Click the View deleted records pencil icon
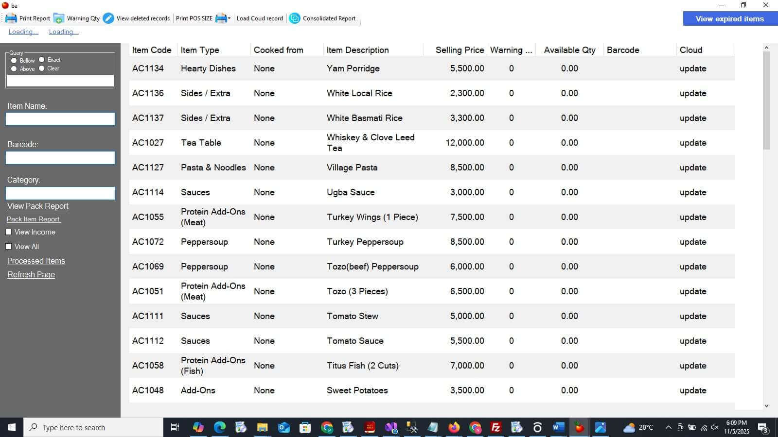778x437 pixels. click(x=108, y=18)
